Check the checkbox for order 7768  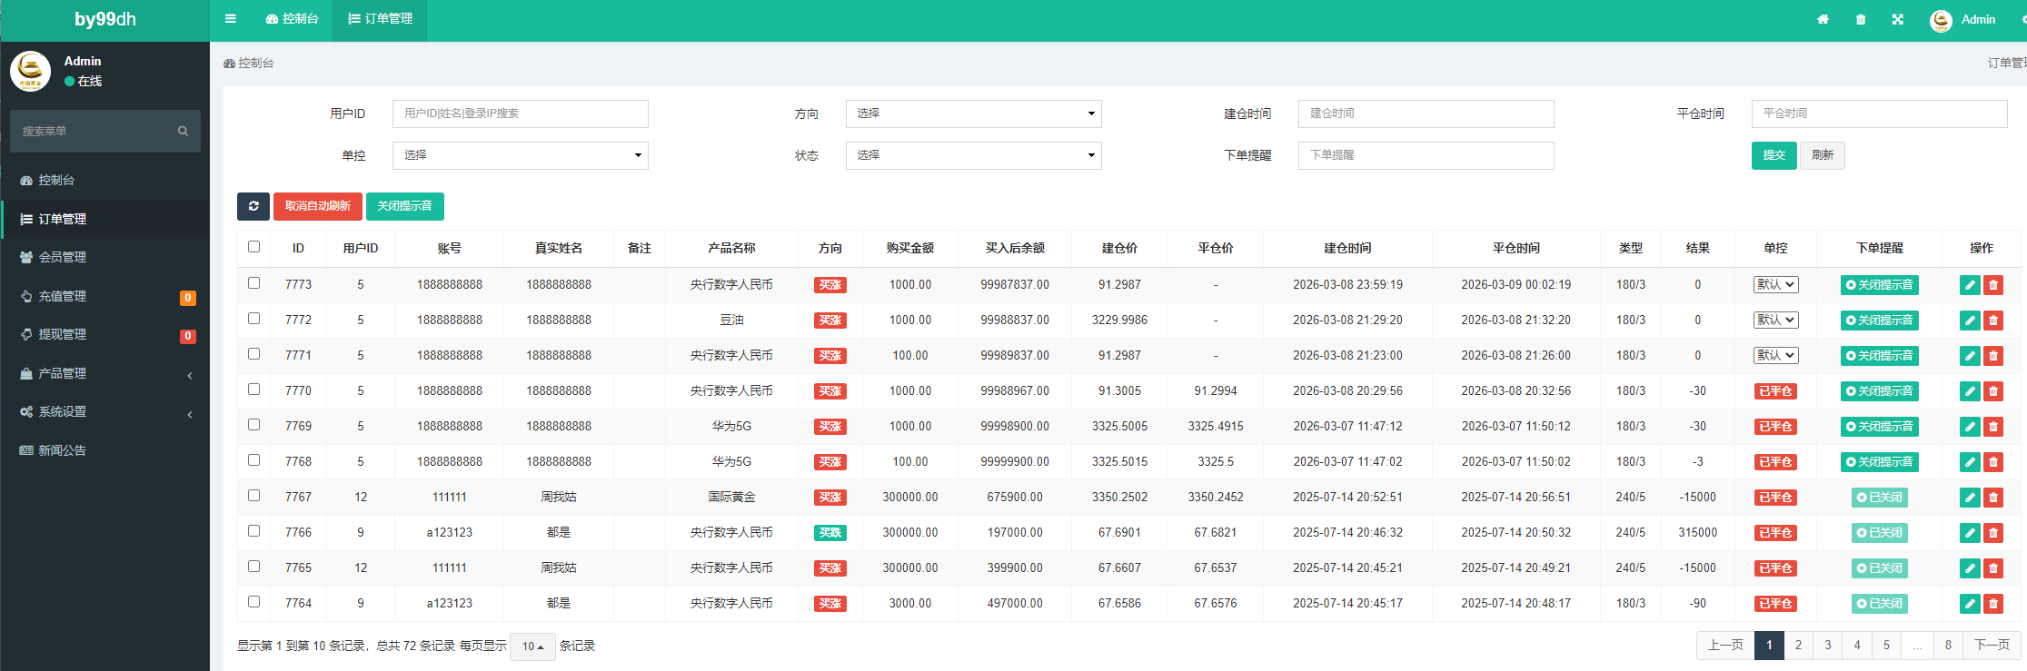click(x=253, y=459)
